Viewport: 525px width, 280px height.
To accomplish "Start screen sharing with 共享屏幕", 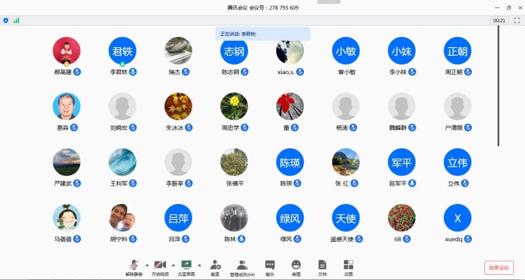I will 187,266.
